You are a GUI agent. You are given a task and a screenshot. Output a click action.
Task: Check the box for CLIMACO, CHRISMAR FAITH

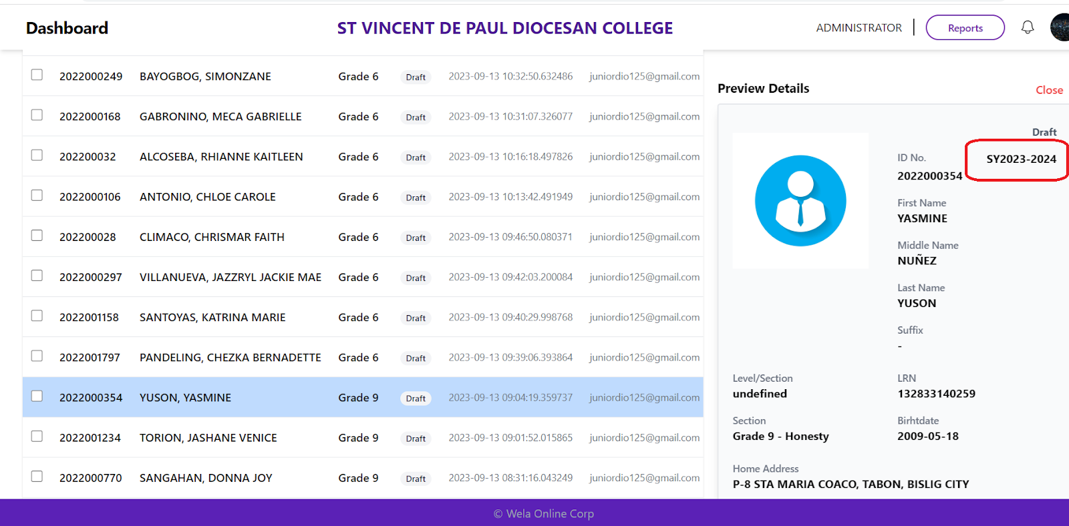click(x=37, y=235)
